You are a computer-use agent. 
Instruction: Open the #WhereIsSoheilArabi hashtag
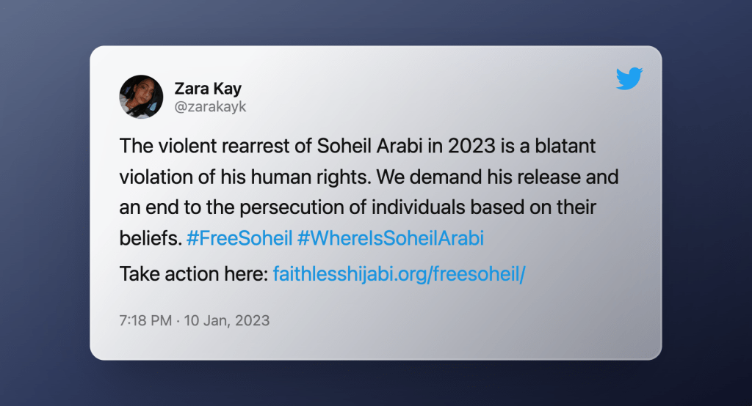pos(391,238)
